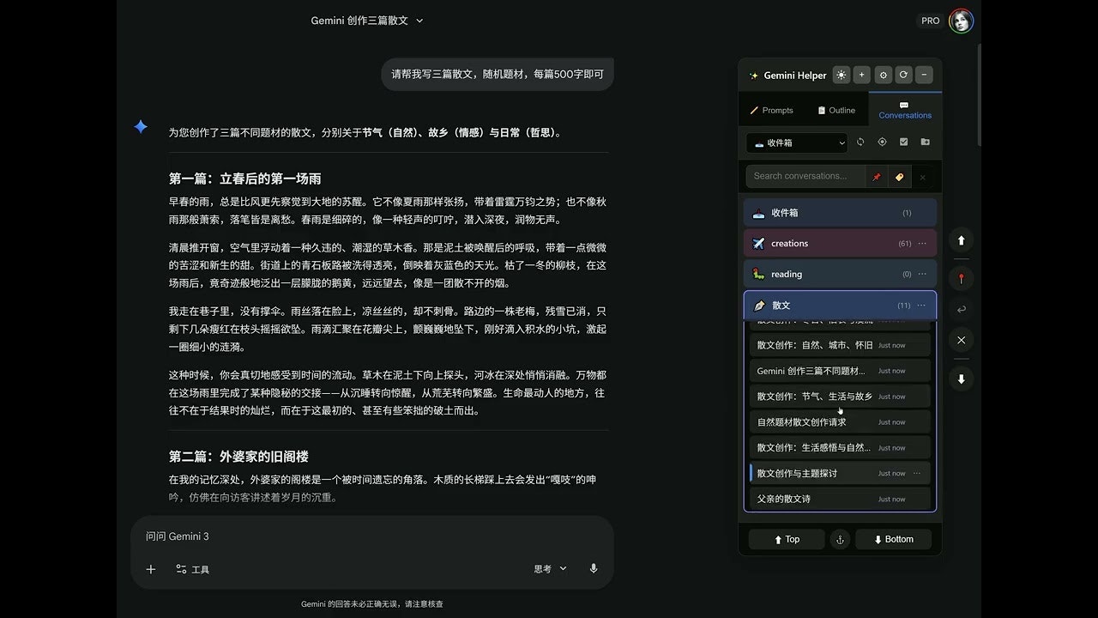Click the Gemini sparkle response icon

pos(141,127)
